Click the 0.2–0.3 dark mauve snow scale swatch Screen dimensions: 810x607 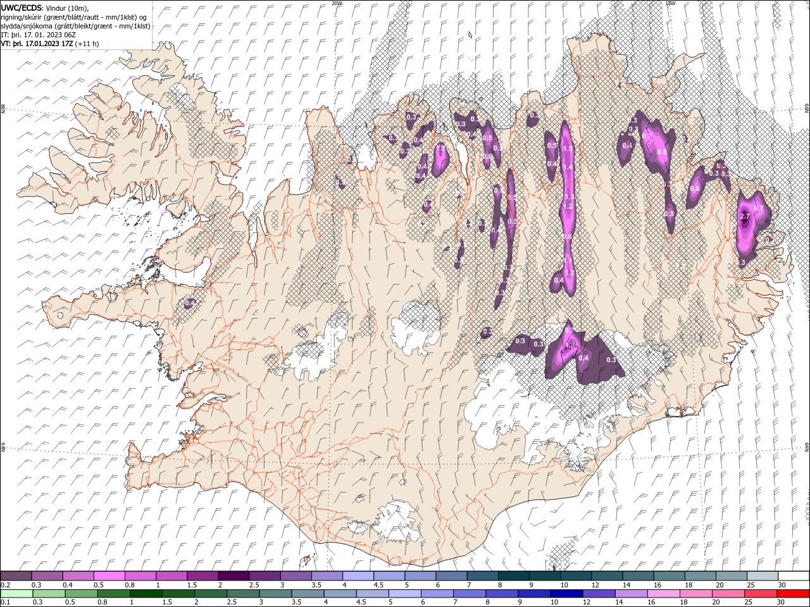pos(16,576)
